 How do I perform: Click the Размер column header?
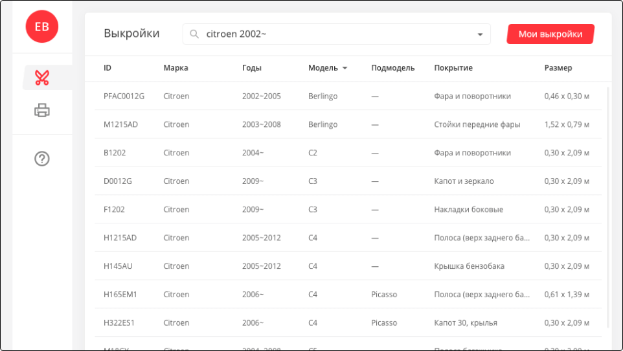(x=558, y=68)
